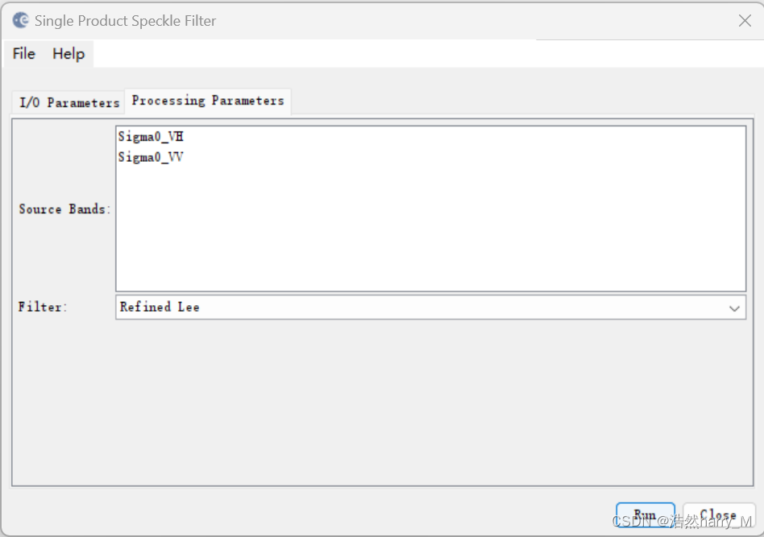Choose the Sigma0_VV source band
The height and width of the screenshot is (537, 764).
(151, 157)
